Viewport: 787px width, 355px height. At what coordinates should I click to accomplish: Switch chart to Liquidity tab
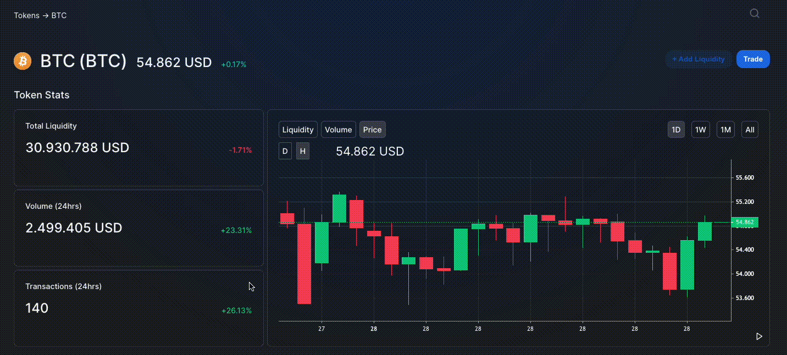(x=298, y=130)
